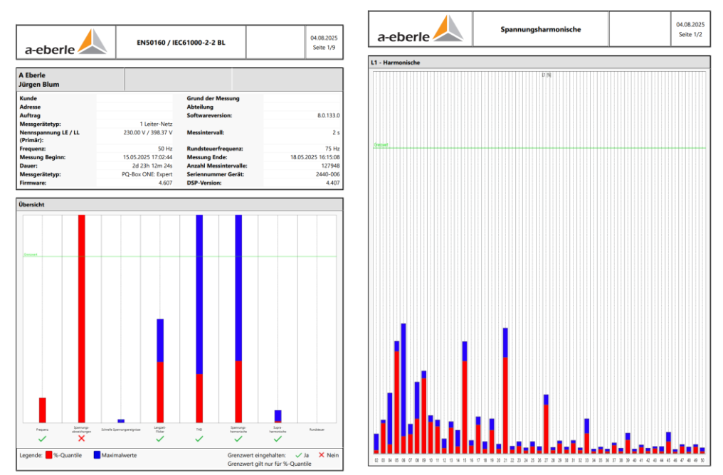Screen dimensions: 723x475
Task: Click the red X beside Nein in legend
Action: (320, 454)
